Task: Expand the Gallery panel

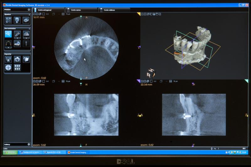Action: pyautogui.click(x=29, y=144)
